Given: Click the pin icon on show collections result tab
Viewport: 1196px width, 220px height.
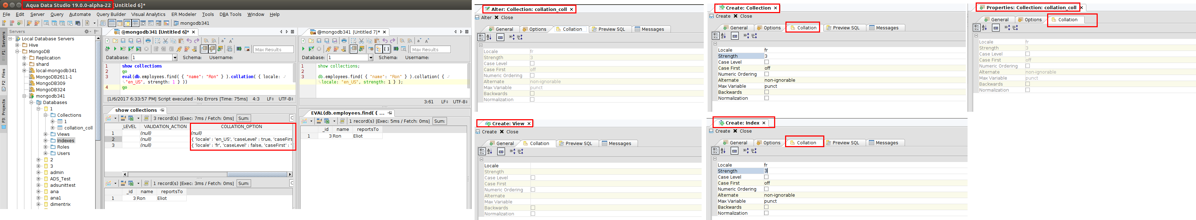Looking at the screenshot, I should coord(162,110).
